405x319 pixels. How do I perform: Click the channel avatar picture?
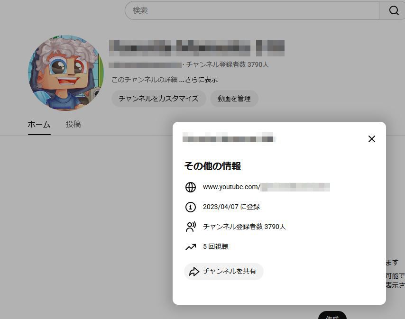tap(65, 73)
